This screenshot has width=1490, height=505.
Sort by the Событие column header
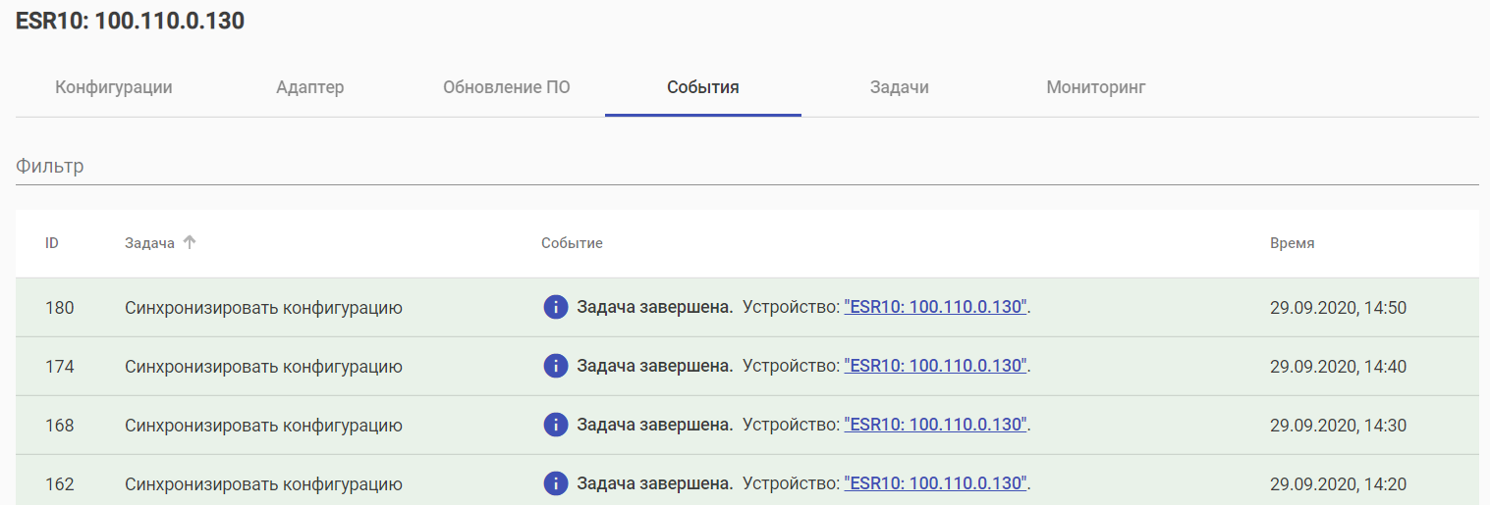point(572,243)
